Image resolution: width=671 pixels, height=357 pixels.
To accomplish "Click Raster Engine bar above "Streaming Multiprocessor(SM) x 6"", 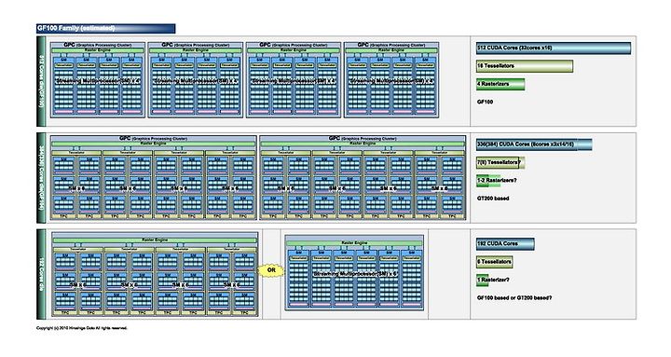I will point(354,242).
